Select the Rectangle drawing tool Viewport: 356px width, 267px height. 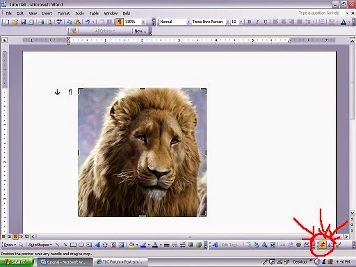tap(73, 245)
